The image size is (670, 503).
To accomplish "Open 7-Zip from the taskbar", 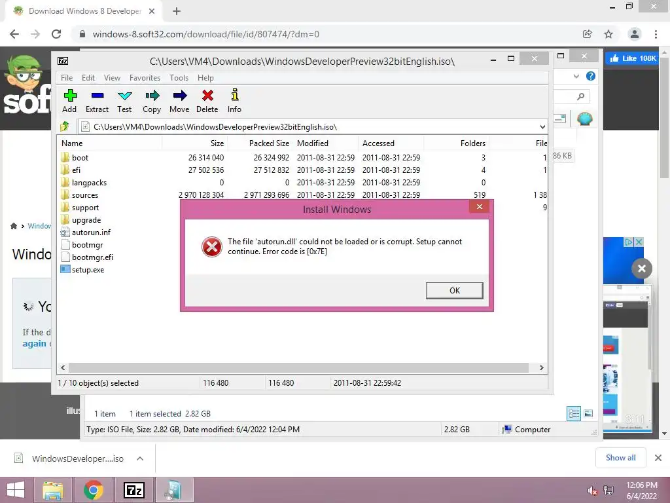I will point(133,490).
